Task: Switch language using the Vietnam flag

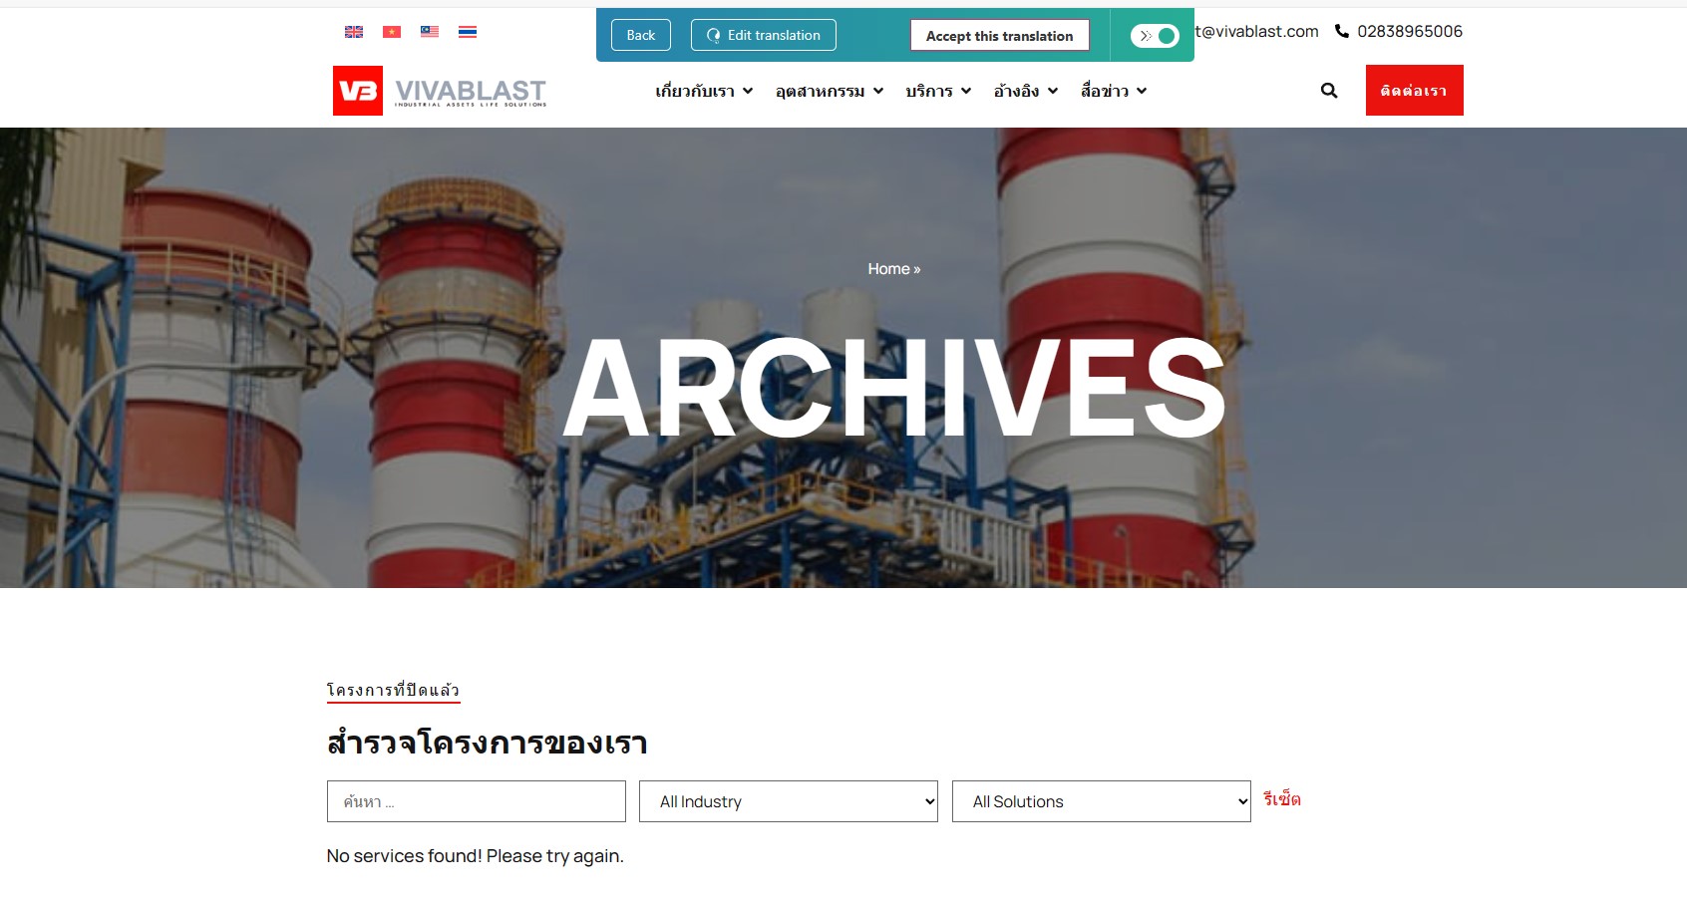Action: tap(392, 32)
